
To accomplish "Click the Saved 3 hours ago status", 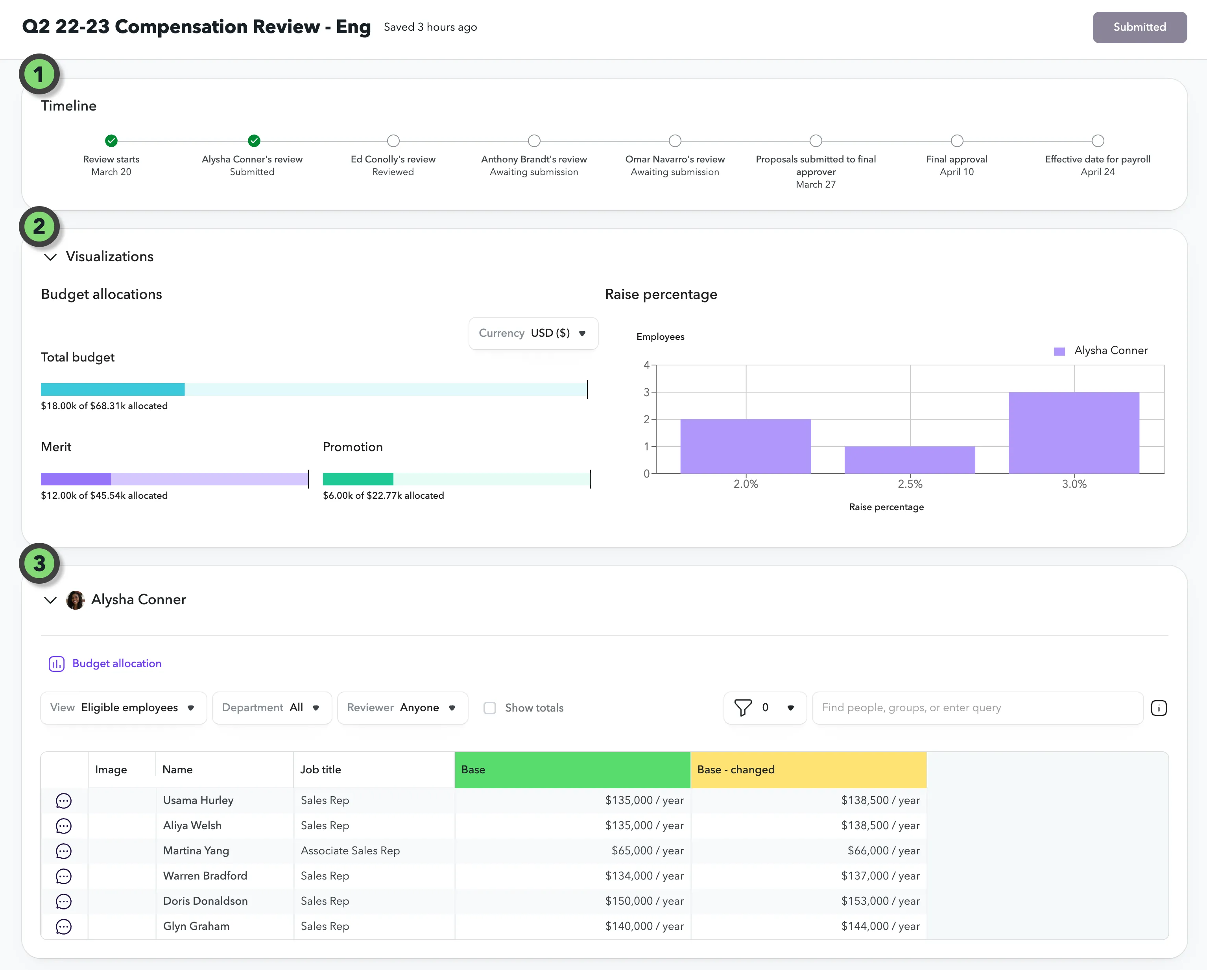I will point(430,28).
